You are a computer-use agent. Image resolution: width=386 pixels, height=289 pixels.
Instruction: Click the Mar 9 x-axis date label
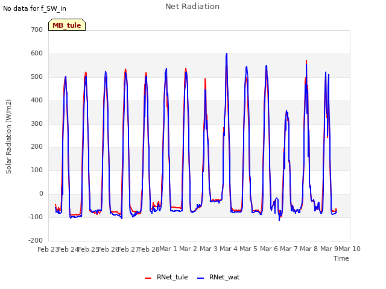[329, 249]
